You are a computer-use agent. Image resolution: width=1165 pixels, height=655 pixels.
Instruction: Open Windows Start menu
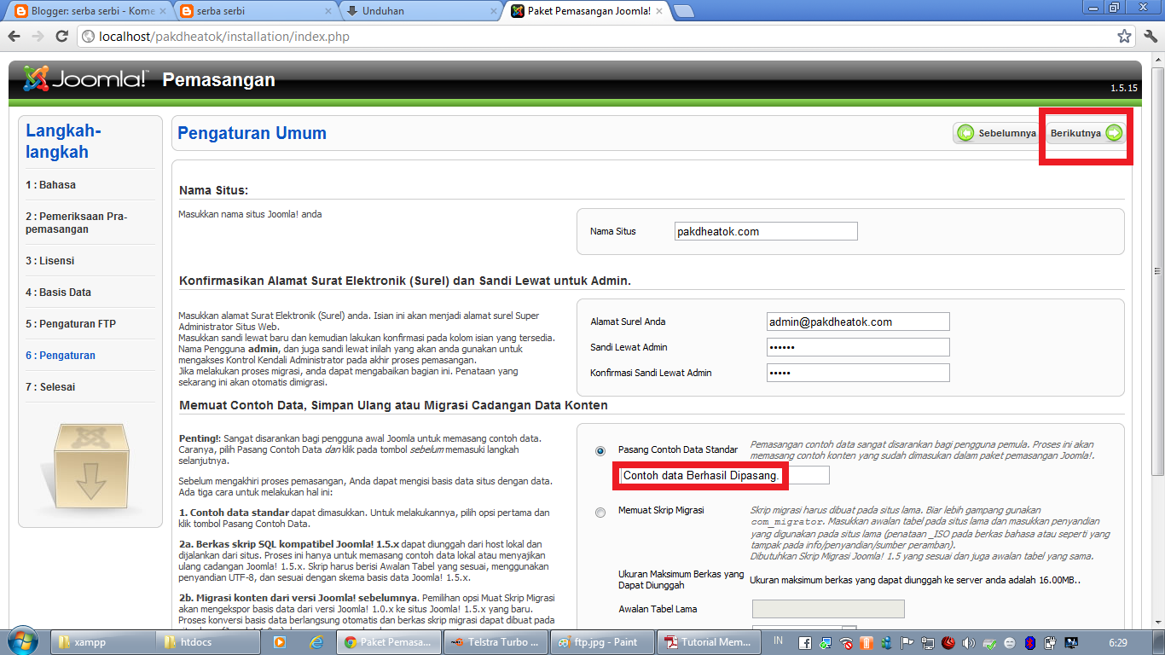pos(24,641)
